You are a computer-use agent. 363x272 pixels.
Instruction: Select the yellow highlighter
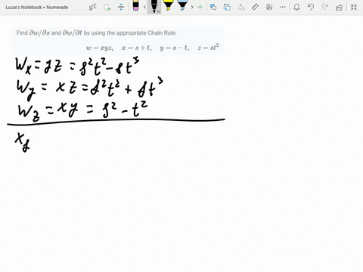click(x=168, y=5)
